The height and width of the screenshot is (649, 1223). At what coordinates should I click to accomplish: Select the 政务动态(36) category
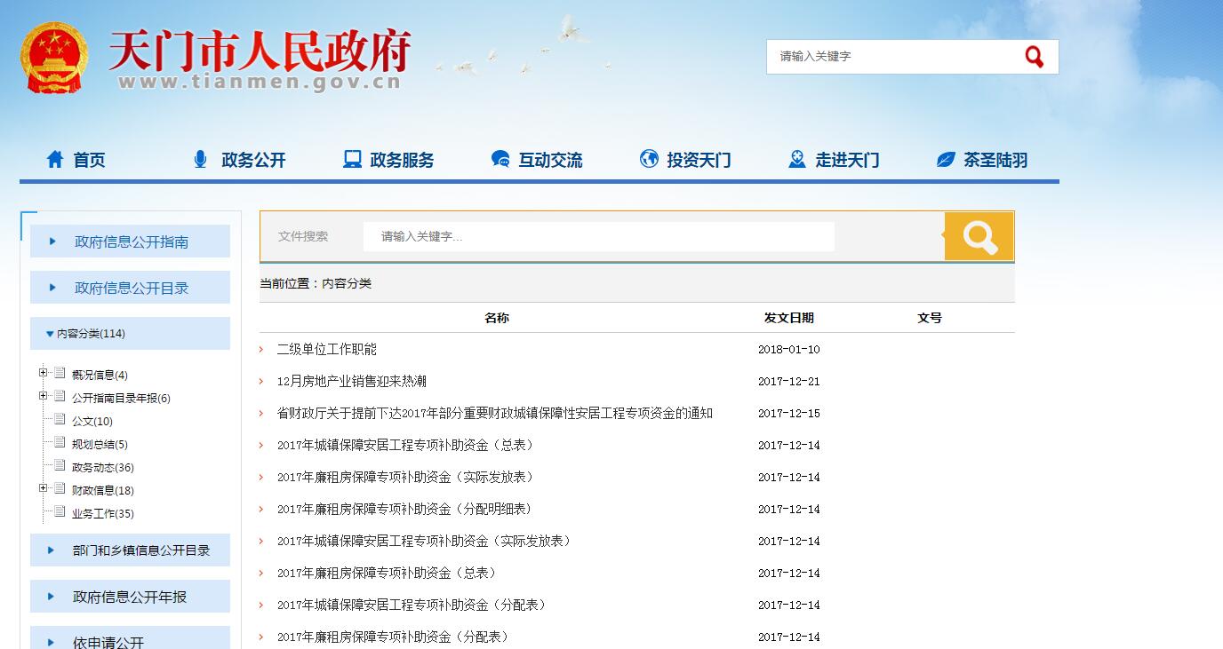click(x=103, y=468)
